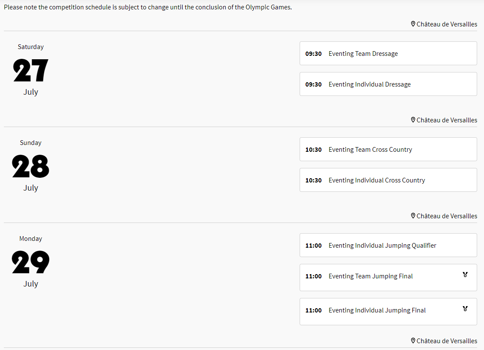Click the location pin icon above Monday's events
Image resolution: width=484 pixels, height=350 pixels.
point(413,216)
